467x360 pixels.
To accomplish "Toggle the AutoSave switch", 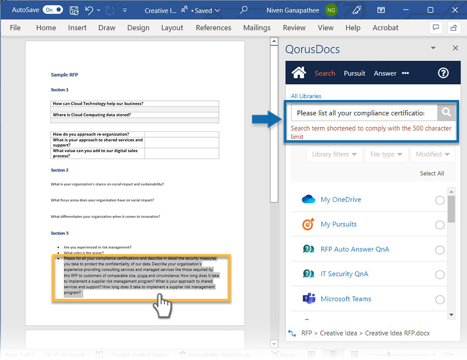I will pyautogui.click(x=53, y=10).
